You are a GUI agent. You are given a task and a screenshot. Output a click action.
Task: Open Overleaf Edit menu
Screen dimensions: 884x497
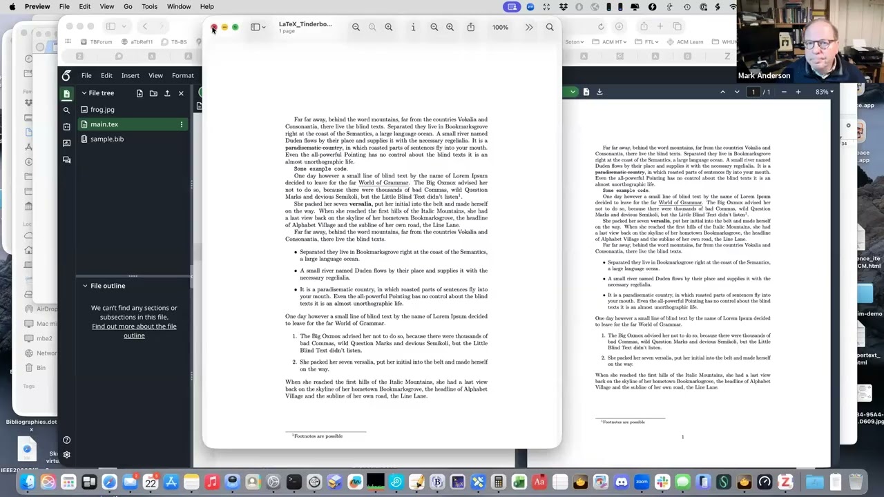(106, 75)
